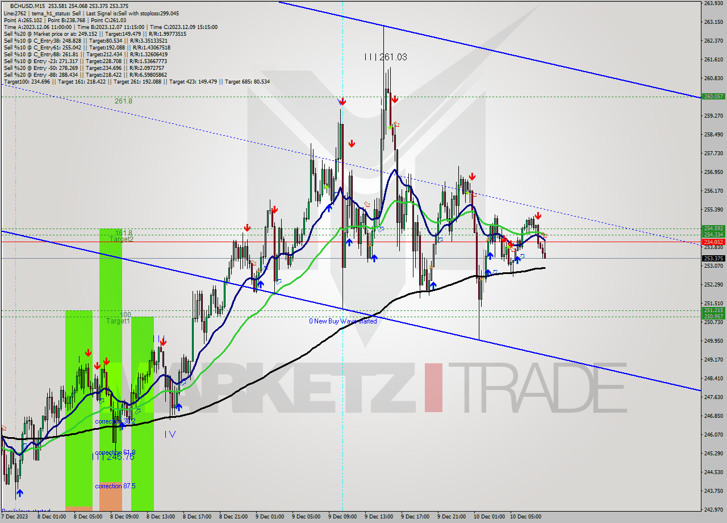Click the '9 Dec 09:00' time axis label
This screenshot has height=523, width=727.
click(x=342, y=517)
